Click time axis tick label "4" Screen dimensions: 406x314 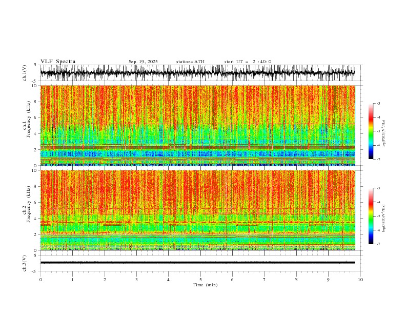coord(168,280)
